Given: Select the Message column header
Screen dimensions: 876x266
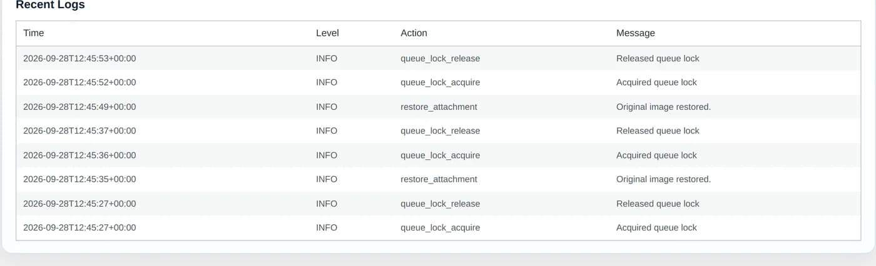Looking at the screenshot, I should tap(635, 33).
